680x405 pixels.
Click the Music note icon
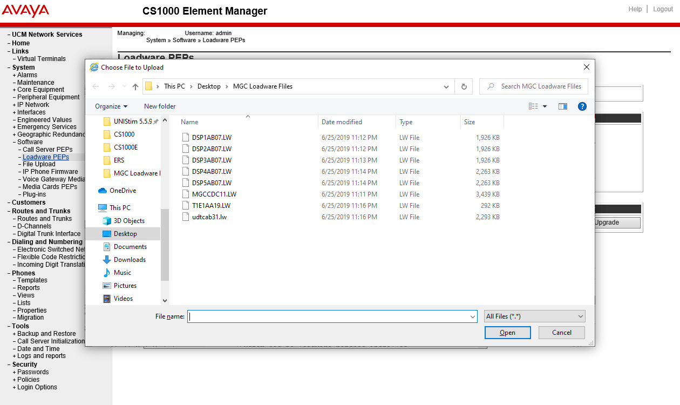click(x=107, y=273)
